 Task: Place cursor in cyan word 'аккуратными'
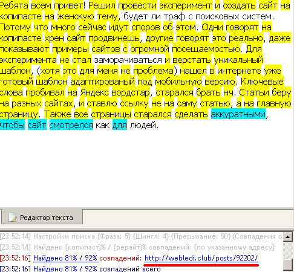(x=238, y=114)
